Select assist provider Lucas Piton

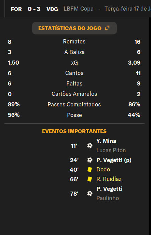point(111,150)
